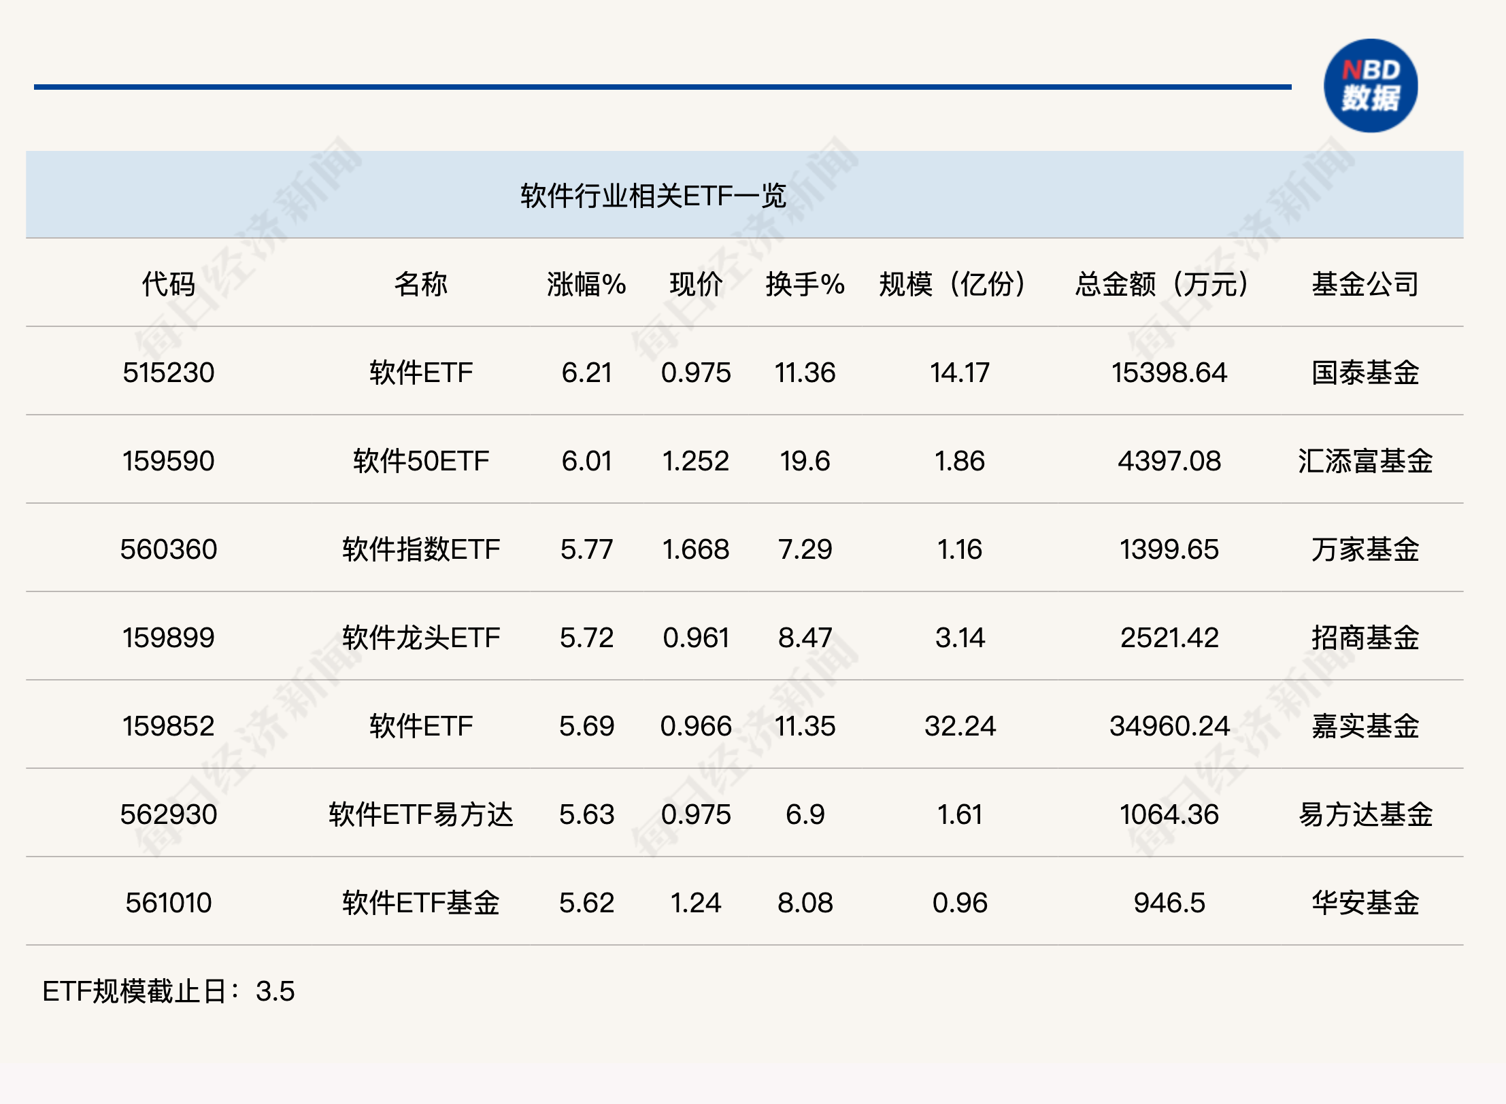Click 华安基金 company cell
Image resolution: width=1506 pixels, height=1104 pixels.
(1365, 903)
